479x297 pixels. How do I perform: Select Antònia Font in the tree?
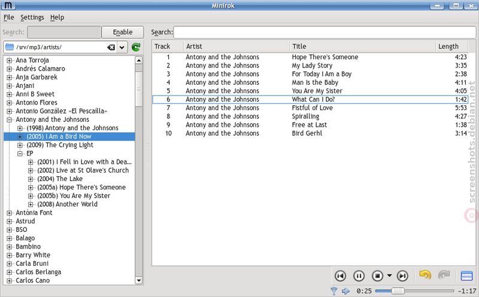[x=34, y=213]
